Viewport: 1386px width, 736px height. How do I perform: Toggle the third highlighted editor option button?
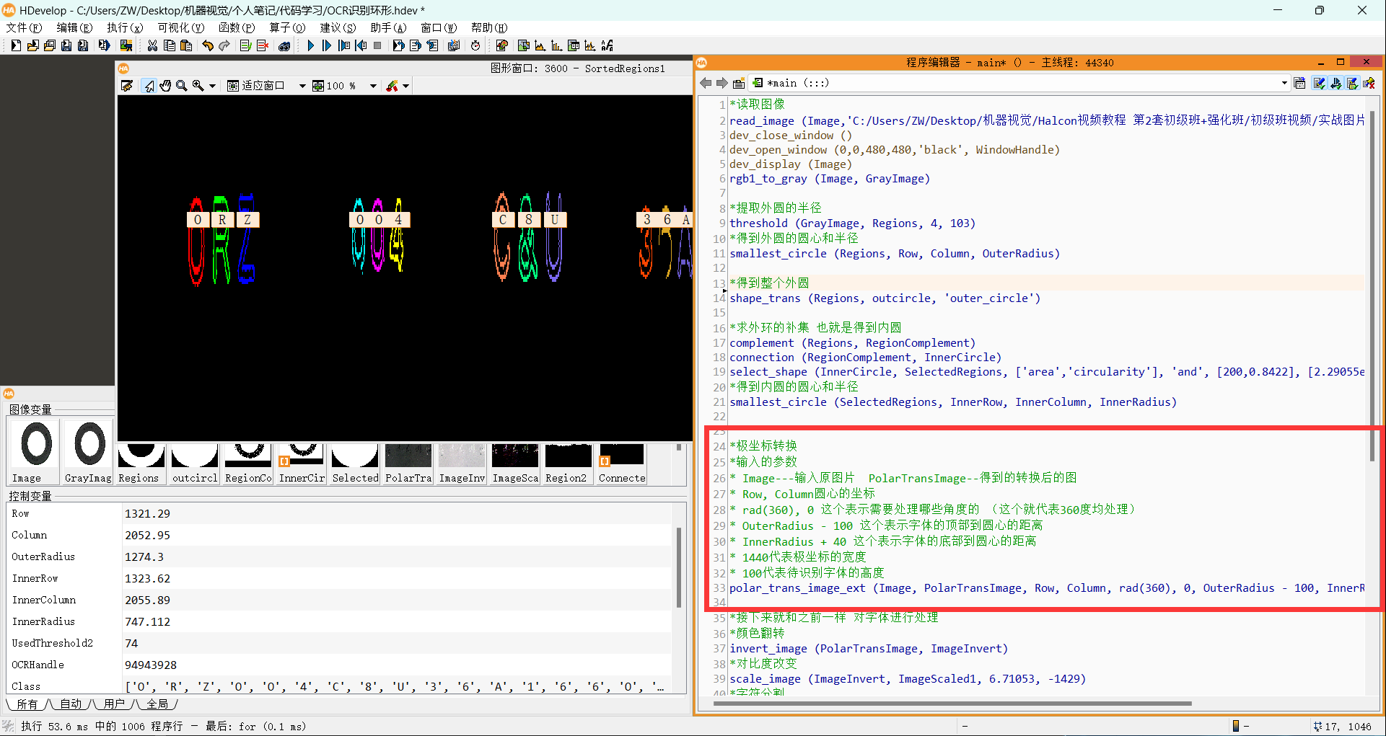1352,83
